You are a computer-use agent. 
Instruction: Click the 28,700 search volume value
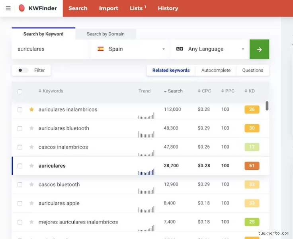171,165
